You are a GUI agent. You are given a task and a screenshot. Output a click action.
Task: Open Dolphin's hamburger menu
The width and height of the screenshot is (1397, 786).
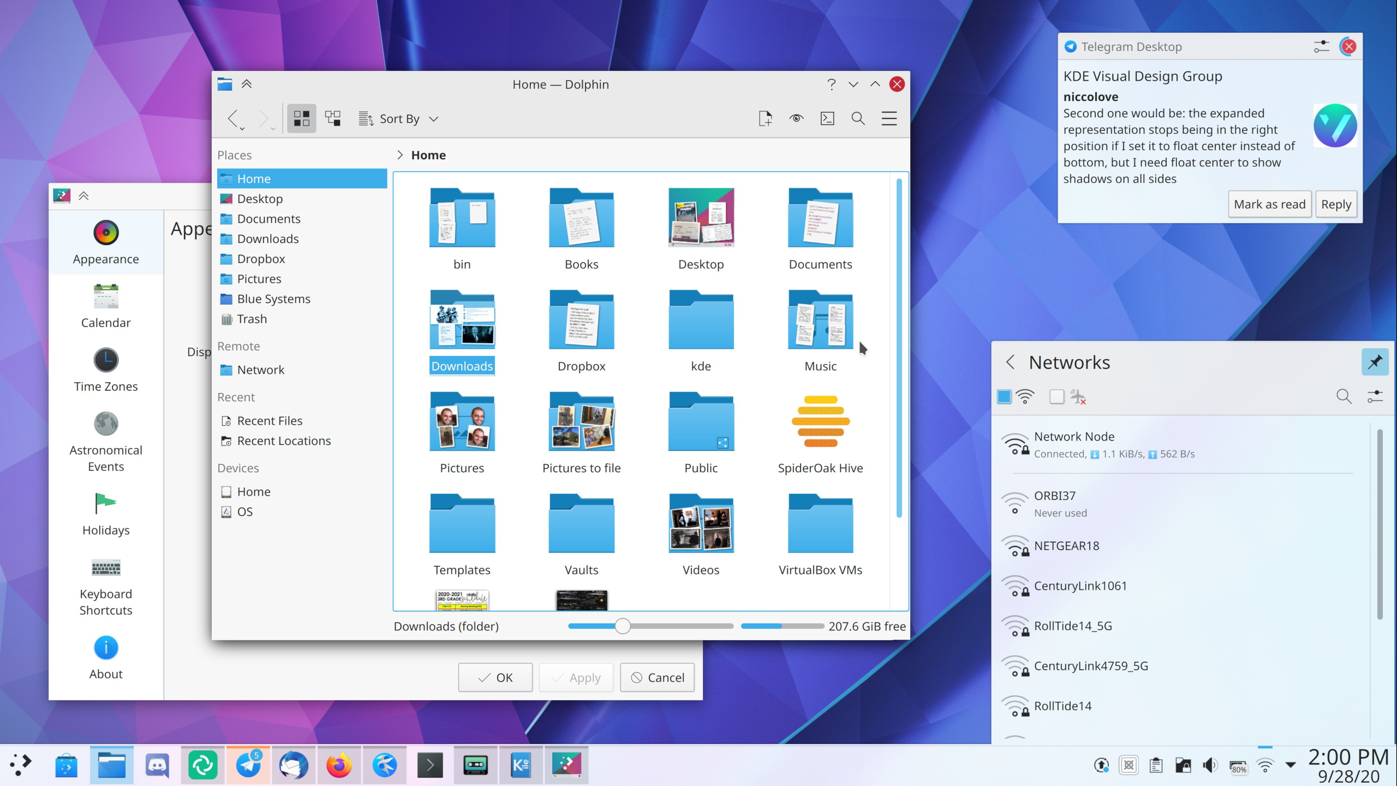click(x=889, y=118)
